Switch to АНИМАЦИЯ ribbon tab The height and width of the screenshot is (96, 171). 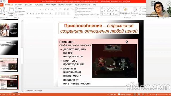pyautogui.click(x=51, y=5)
